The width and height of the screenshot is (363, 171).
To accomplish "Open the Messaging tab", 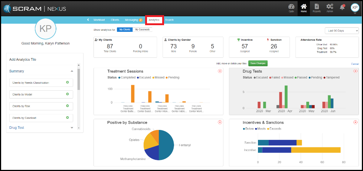I will 133,20.
